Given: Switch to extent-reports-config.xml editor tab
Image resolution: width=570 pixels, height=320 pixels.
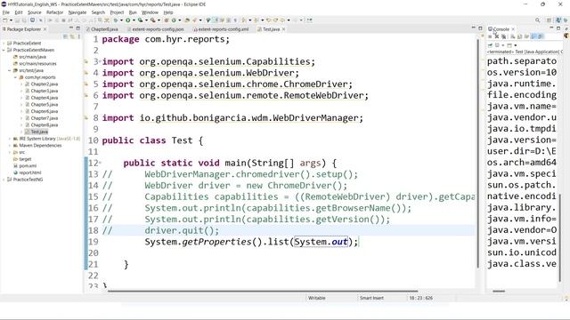Looking at the screenshot, I should 221,29.
